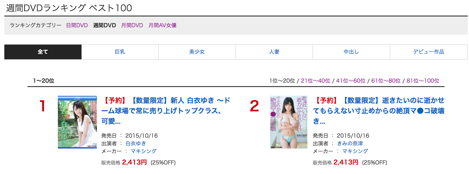Select the 全て category tab
The width and height of the screenshot is (469, 174).
(x=43, y=52)
